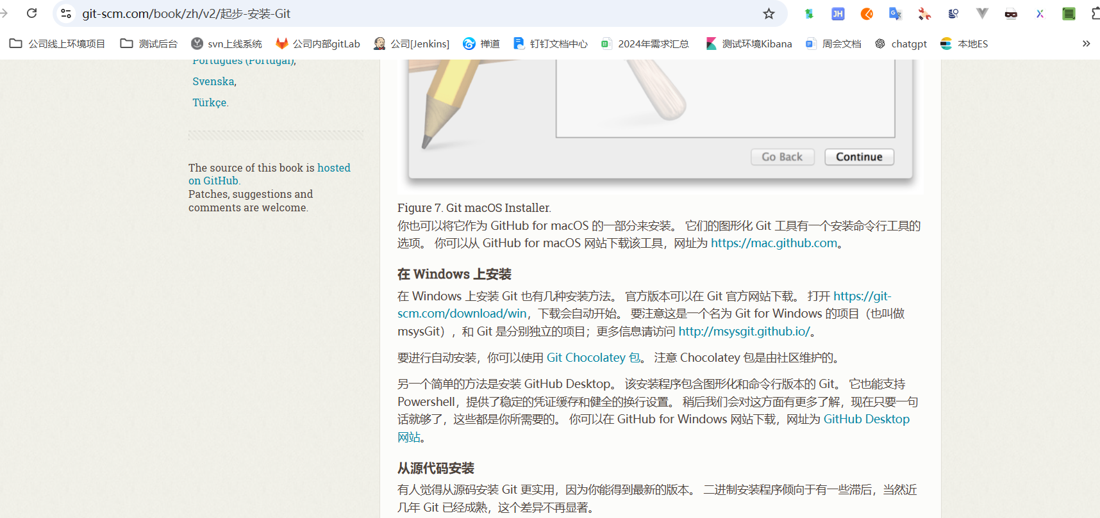Open the http://msysgit.github.io/ link
The height and width of the screenshot is (518, 1100).
(744, 332)
